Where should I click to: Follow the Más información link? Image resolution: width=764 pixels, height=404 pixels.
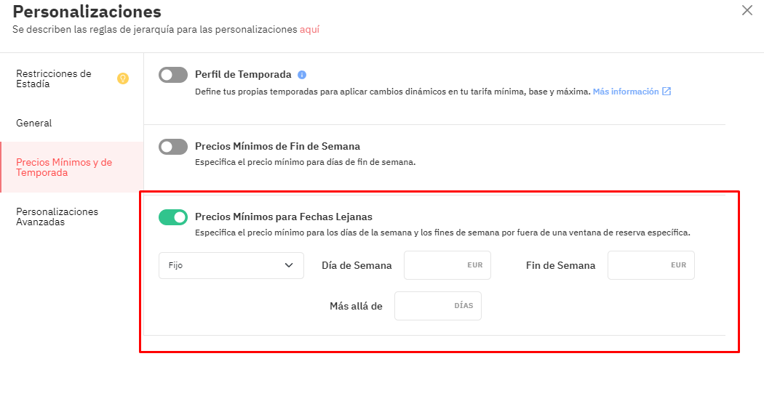(x=626, y=92)
